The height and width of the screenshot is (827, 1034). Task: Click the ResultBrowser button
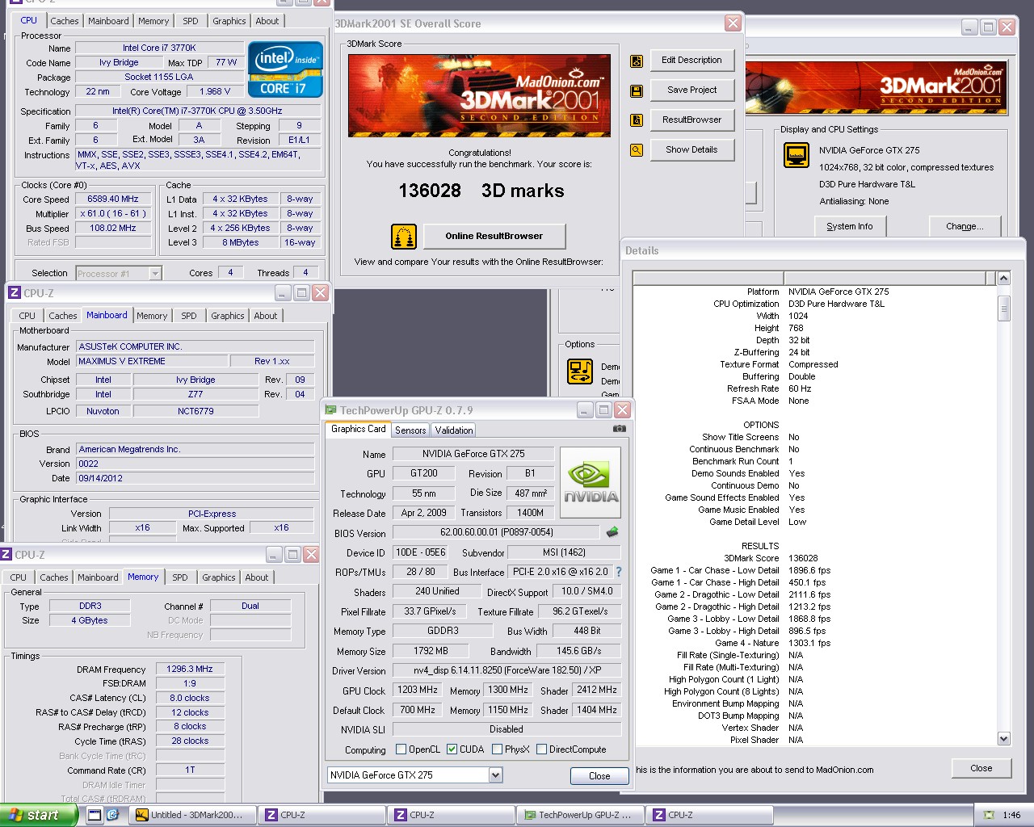point(691,120)
